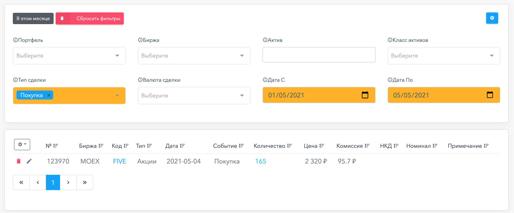Show info tooltip for Класс активов
The width and height of the screenshot is (514, 213).
[390, 40]
